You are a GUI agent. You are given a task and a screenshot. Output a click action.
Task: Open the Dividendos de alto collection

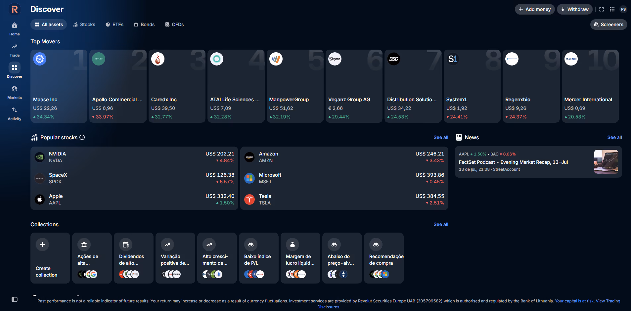coord(134,258)
